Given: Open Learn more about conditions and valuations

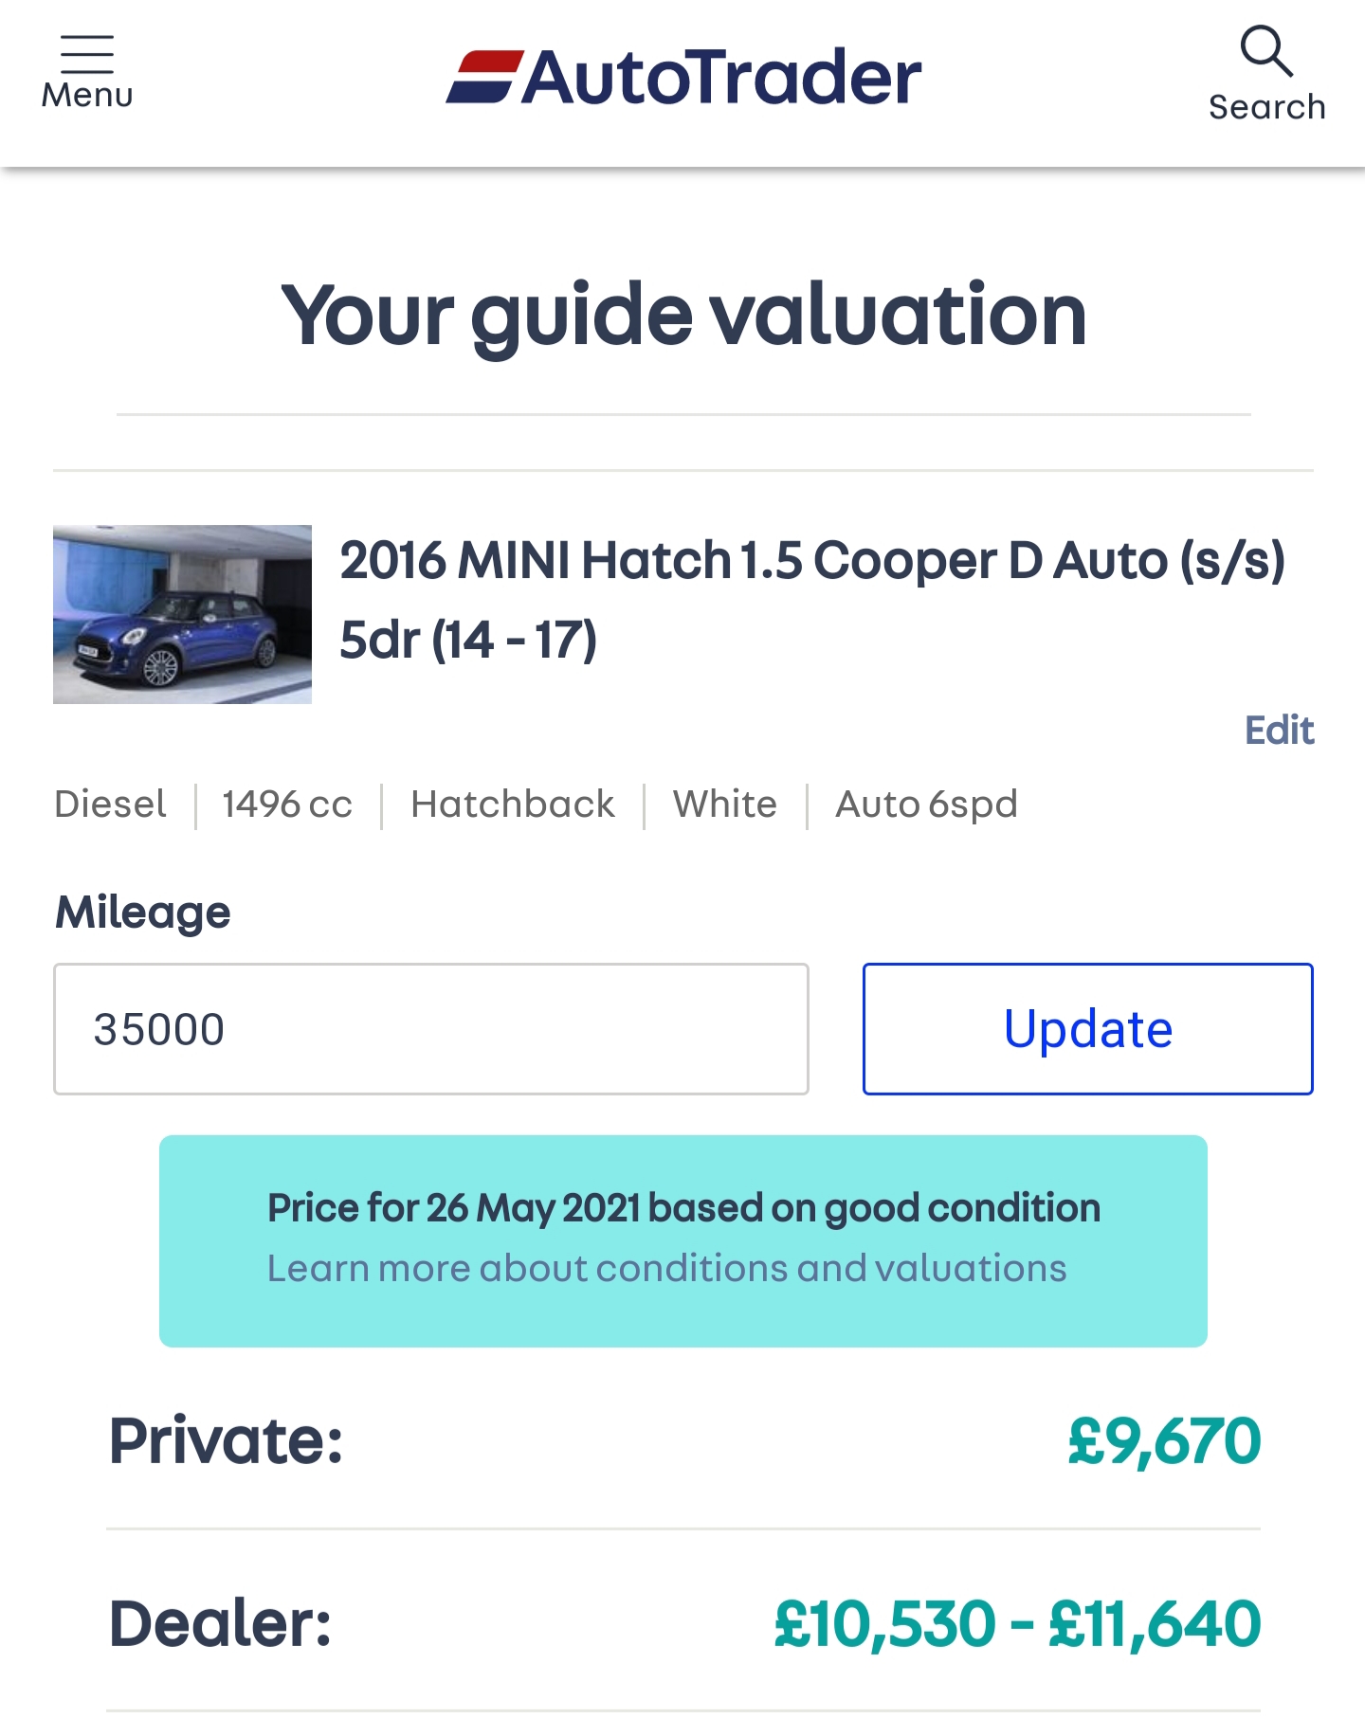Looking at the screenshot, I should 666,1269.
